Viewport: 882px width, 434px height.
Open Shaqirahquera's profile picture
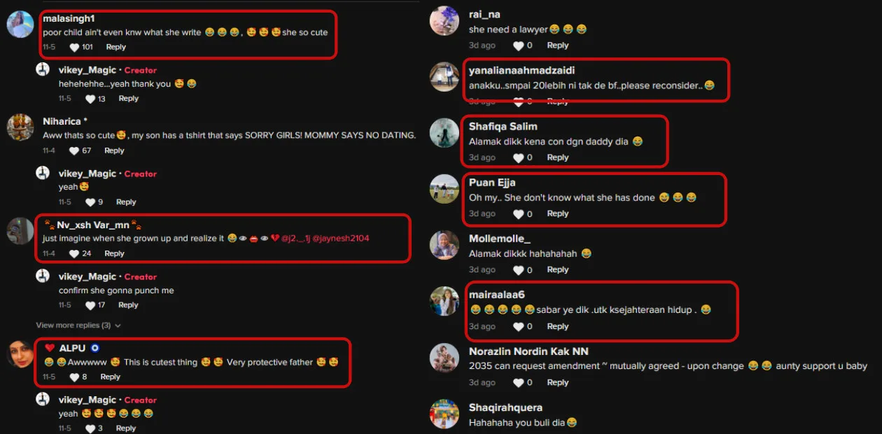(x=444, y=414)
